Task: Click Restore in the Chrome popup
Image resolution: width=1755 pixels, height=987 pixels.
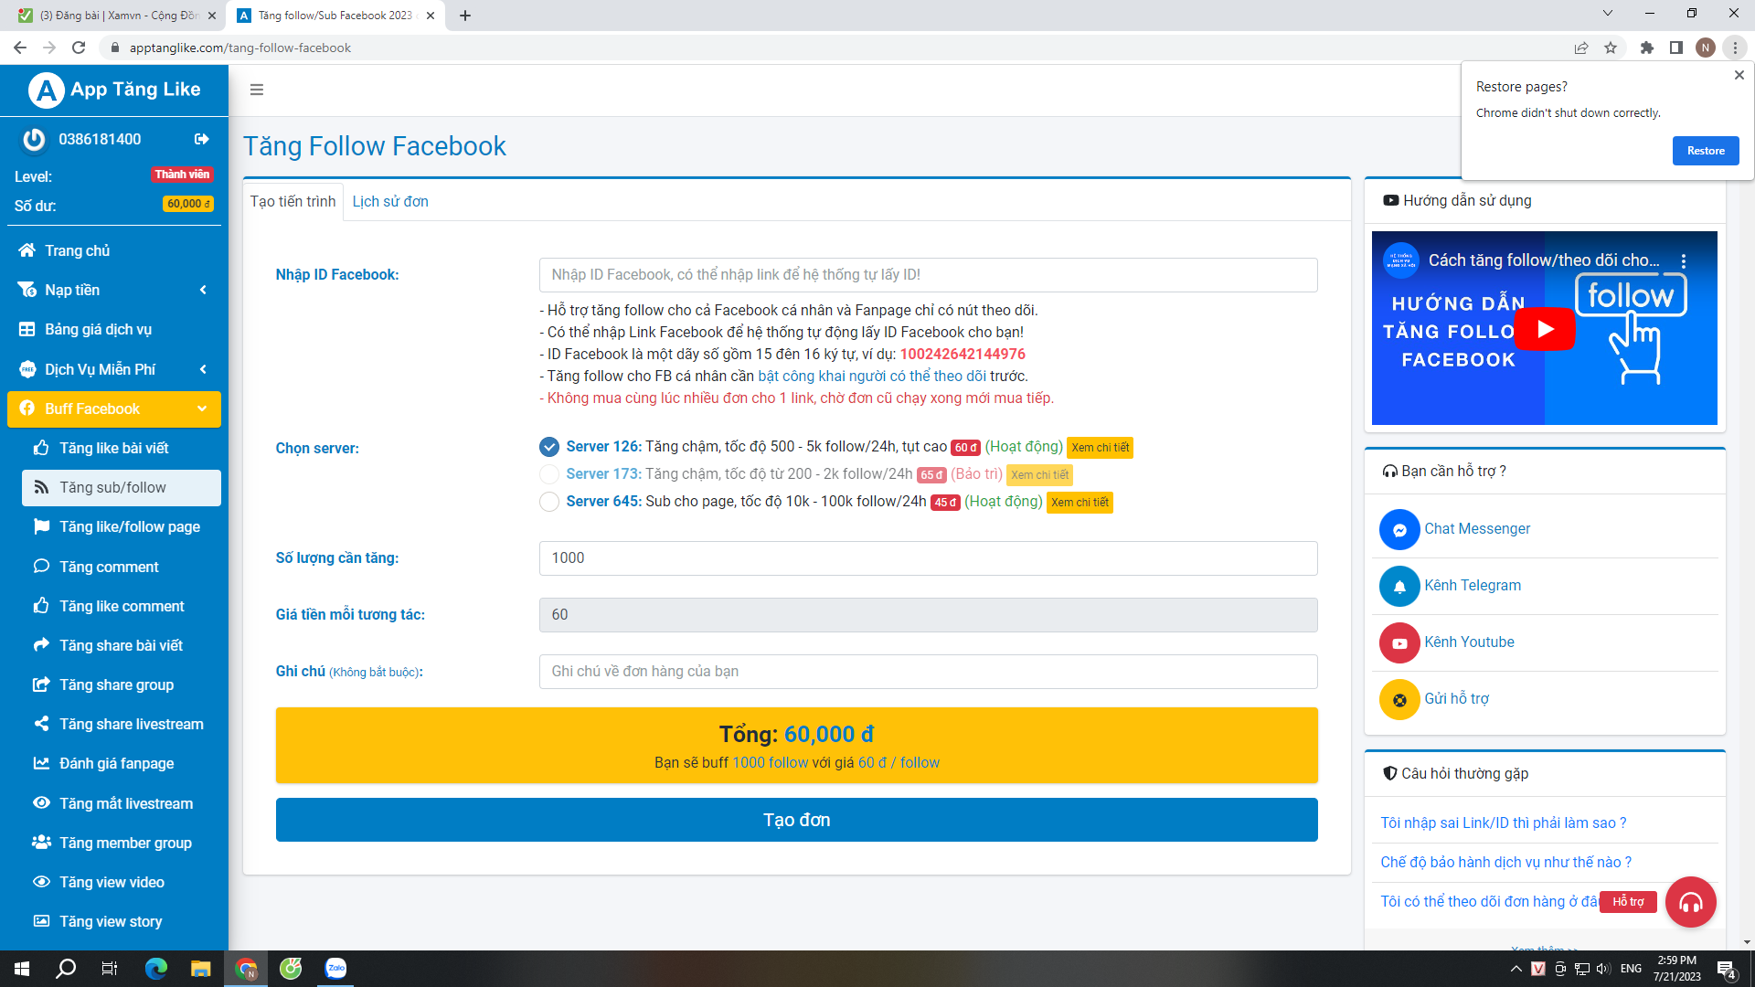Action: pyautogui.click(x=1705, y=151)
